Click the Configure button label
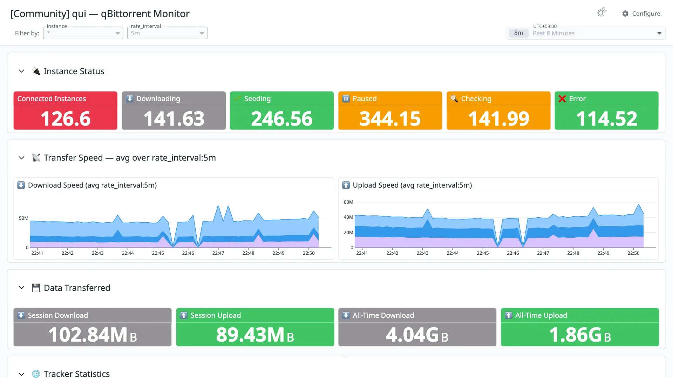This screenshot has width=673, height=378. coord(646,14)
